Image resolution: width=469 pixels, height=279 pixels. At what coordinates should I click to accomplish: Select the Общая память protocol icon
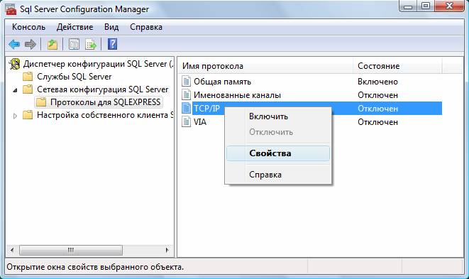pyautogui.click(x=187, y=82)
